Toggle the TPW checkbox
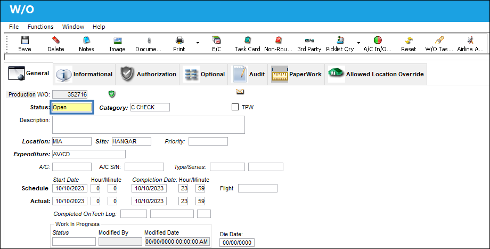Viewport: 490px width, 249px height. [235, 107]
